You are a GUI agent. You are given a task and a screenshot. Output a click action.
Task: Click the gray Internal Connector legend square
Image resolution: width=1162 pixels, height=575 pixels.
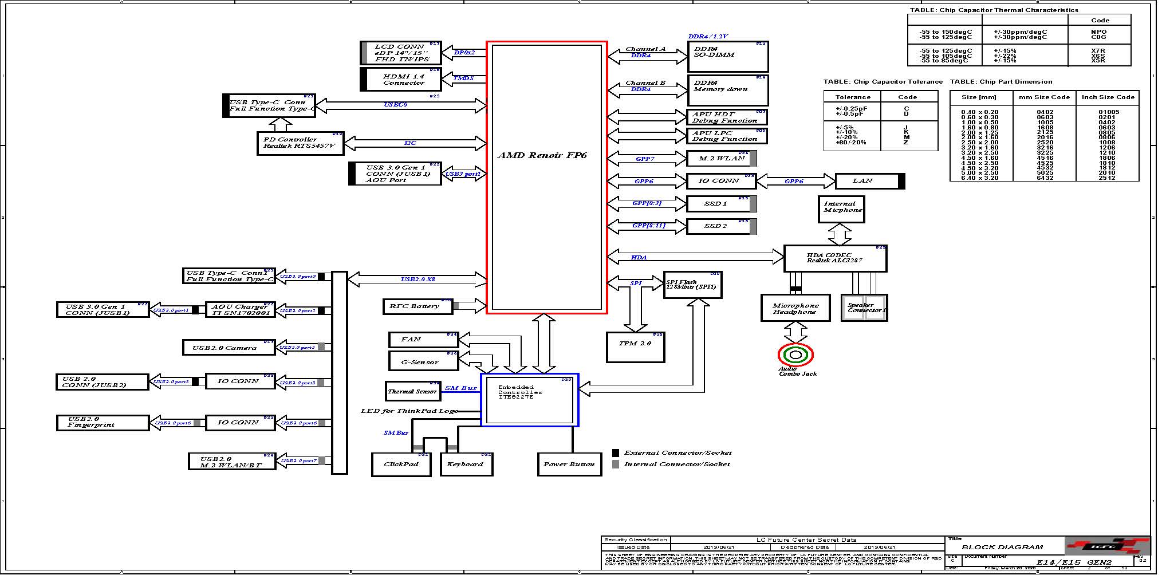[x=616, y=464]
